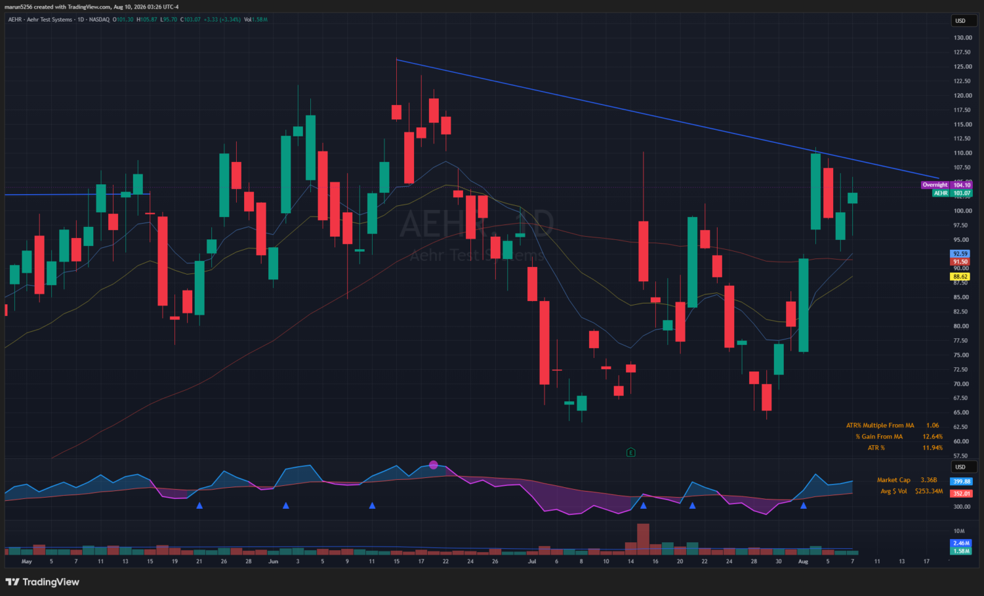Click the 'Jul' month label on time axis
The height and width of the screenshot is (596, 984).
pos(532,561)
